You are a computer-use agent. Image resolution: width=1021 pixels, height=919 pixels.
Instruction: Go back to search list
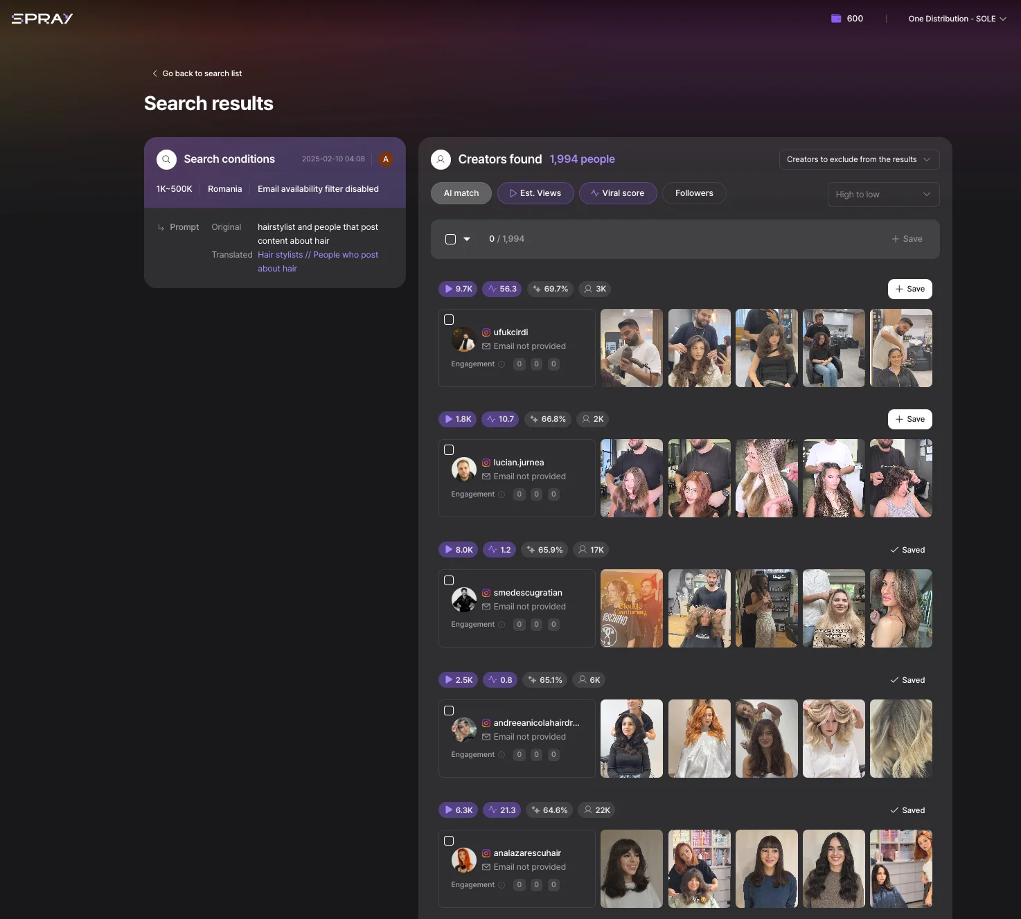point(197,73)
